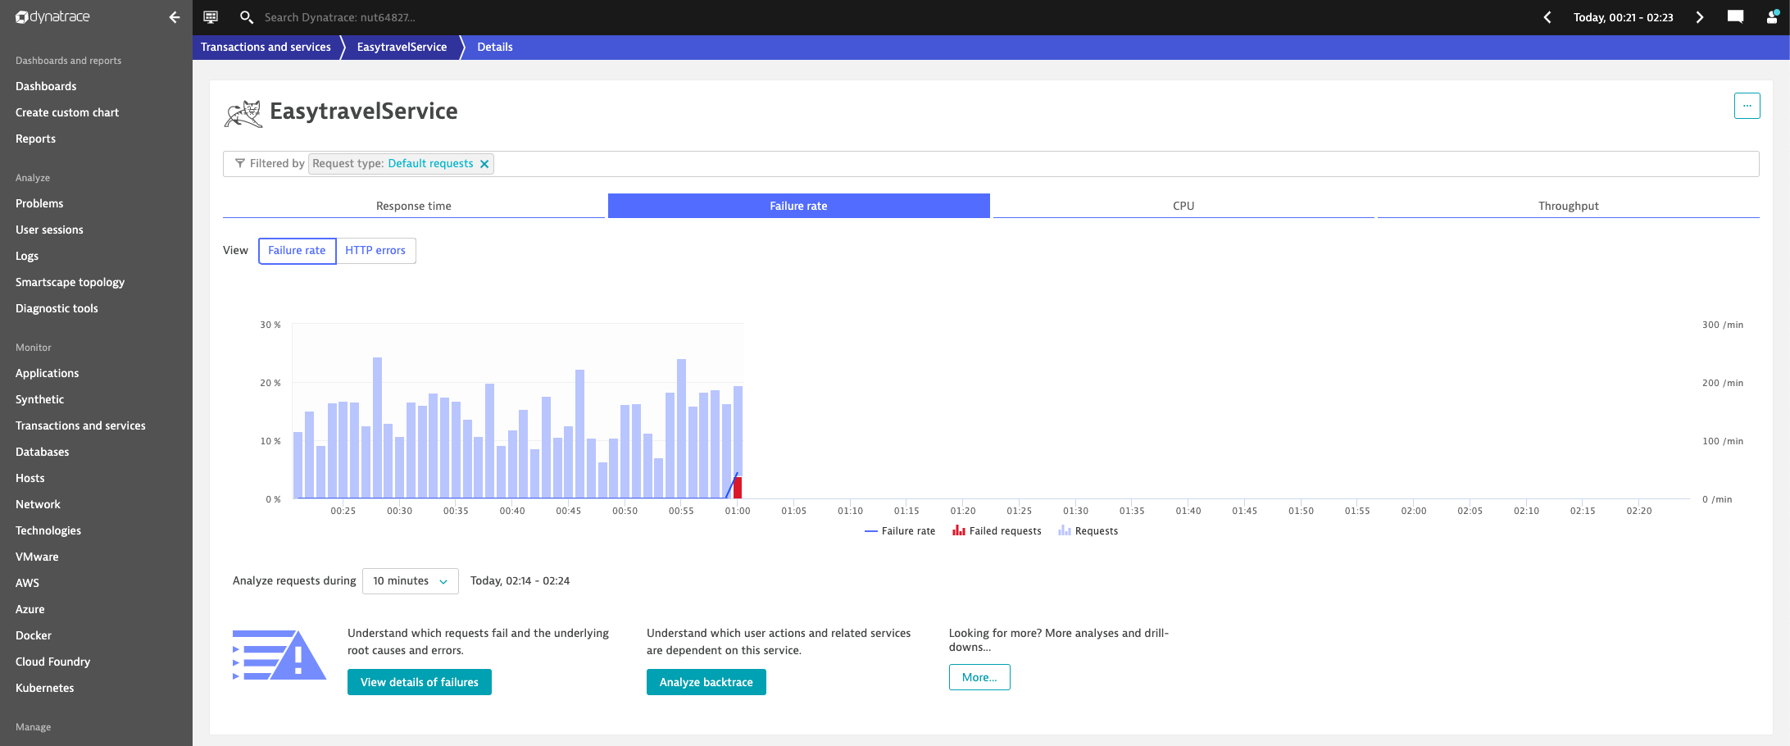Screen dimensions: 1790x746
Task: Open the 10 minutes duration dropdown
Action: coord(410,581)
